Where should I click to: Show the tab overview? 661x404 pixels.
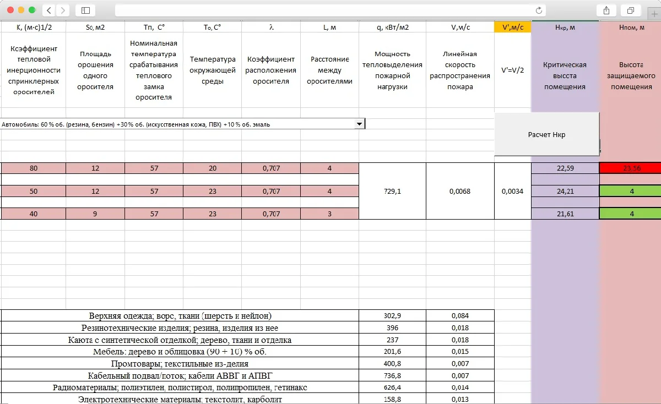(x=631, y=10)
